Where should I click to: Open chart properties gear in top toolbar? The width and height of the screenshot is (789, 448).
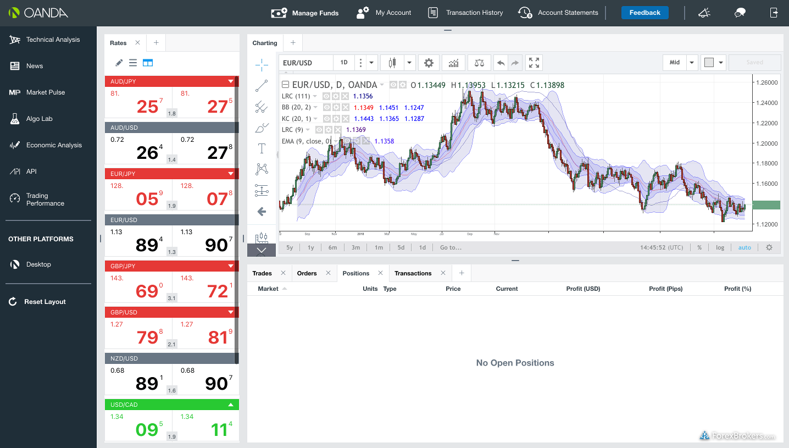coord(429,63)
